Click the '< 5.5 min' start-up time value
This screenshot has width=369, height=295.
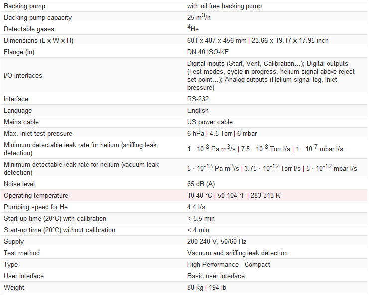[x=200, y=218]
